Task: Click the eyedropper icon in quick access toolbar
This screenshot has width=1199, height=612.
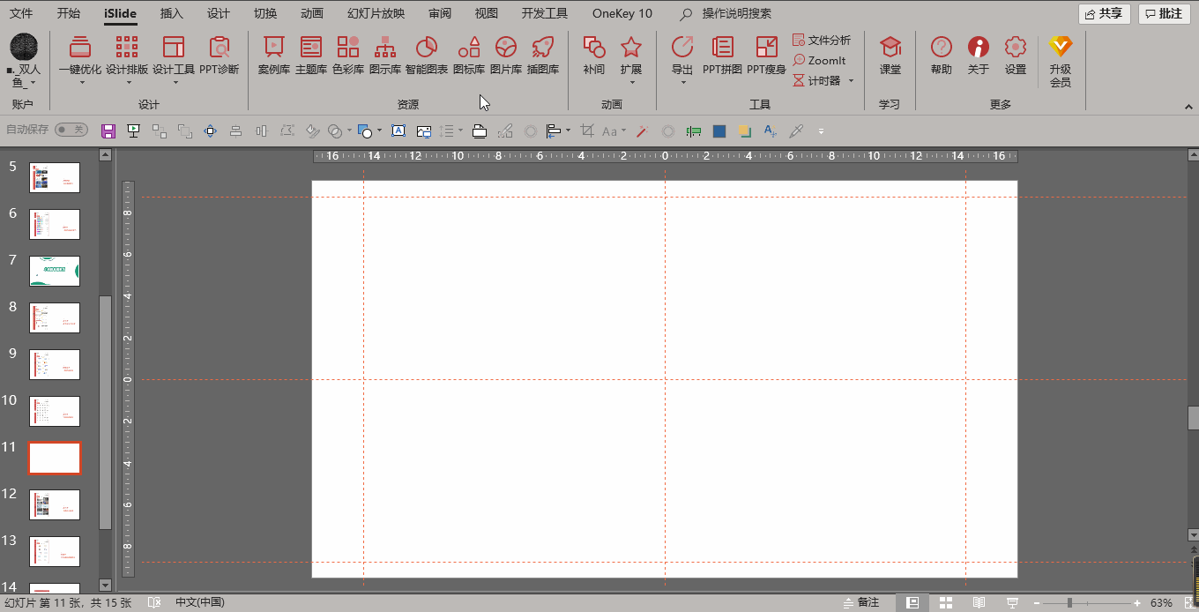Action: click(796, 131)
